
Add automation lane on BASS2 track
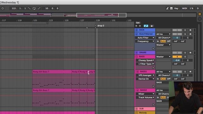coord(153,105)
